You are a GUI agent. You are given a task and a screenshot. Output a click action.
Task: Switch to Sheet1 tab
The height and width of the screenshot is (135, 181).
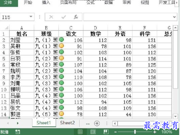[x=44, y=123]
